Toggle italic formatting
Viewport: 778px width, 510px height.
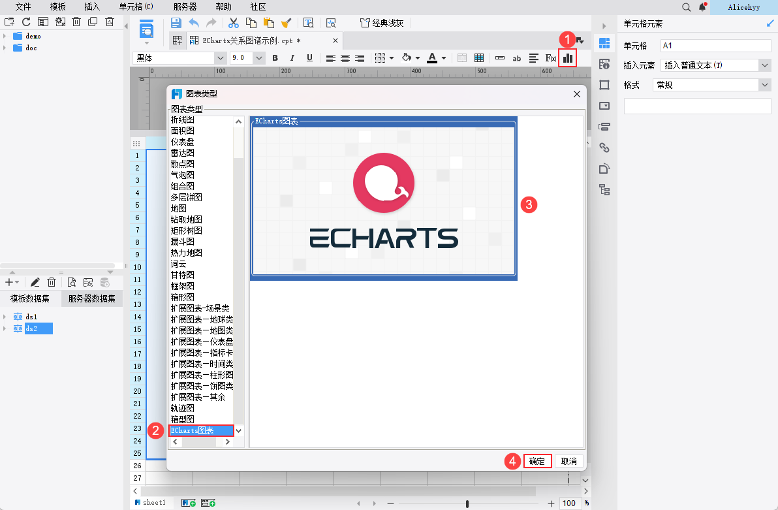(292, 58)
